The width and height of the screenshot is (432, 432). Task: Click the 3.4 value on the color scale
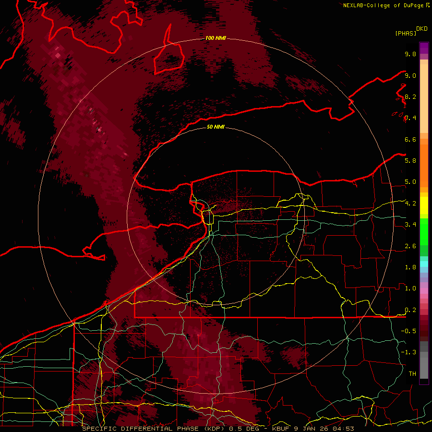point(410,225)
